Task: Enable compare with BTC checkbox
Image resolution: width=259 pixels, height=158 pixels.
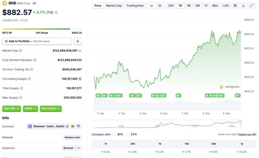Action: [114, 134]
